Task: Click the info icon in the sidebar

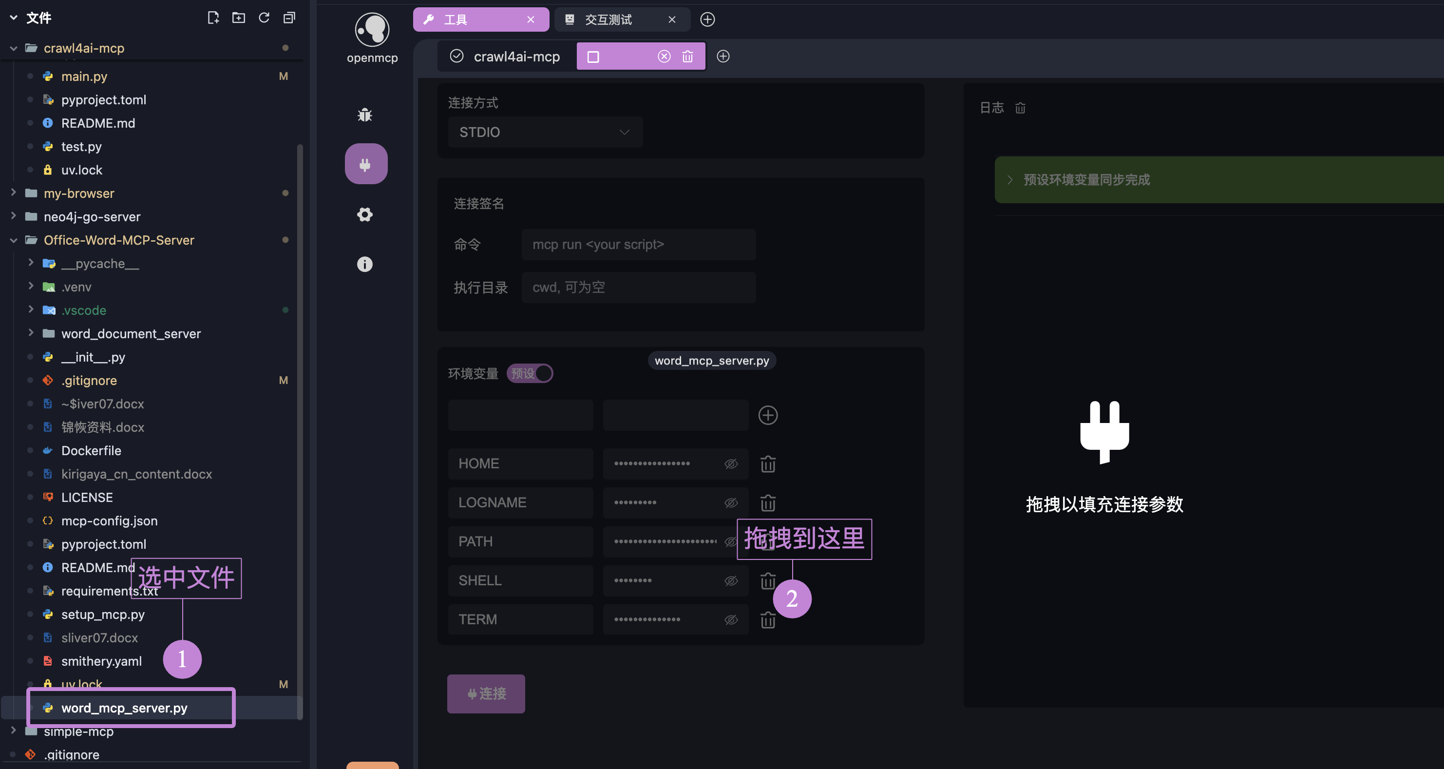Action: pyautogui.click(x=364, y=264)
